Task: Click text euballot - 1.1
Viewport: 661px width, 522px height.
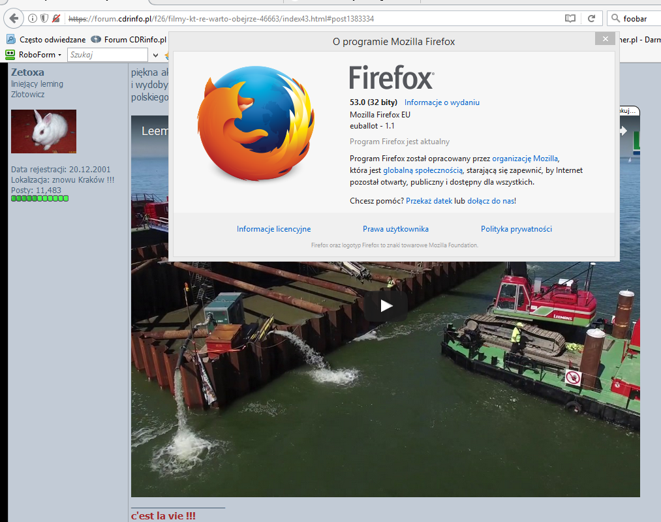Action: 372,126
